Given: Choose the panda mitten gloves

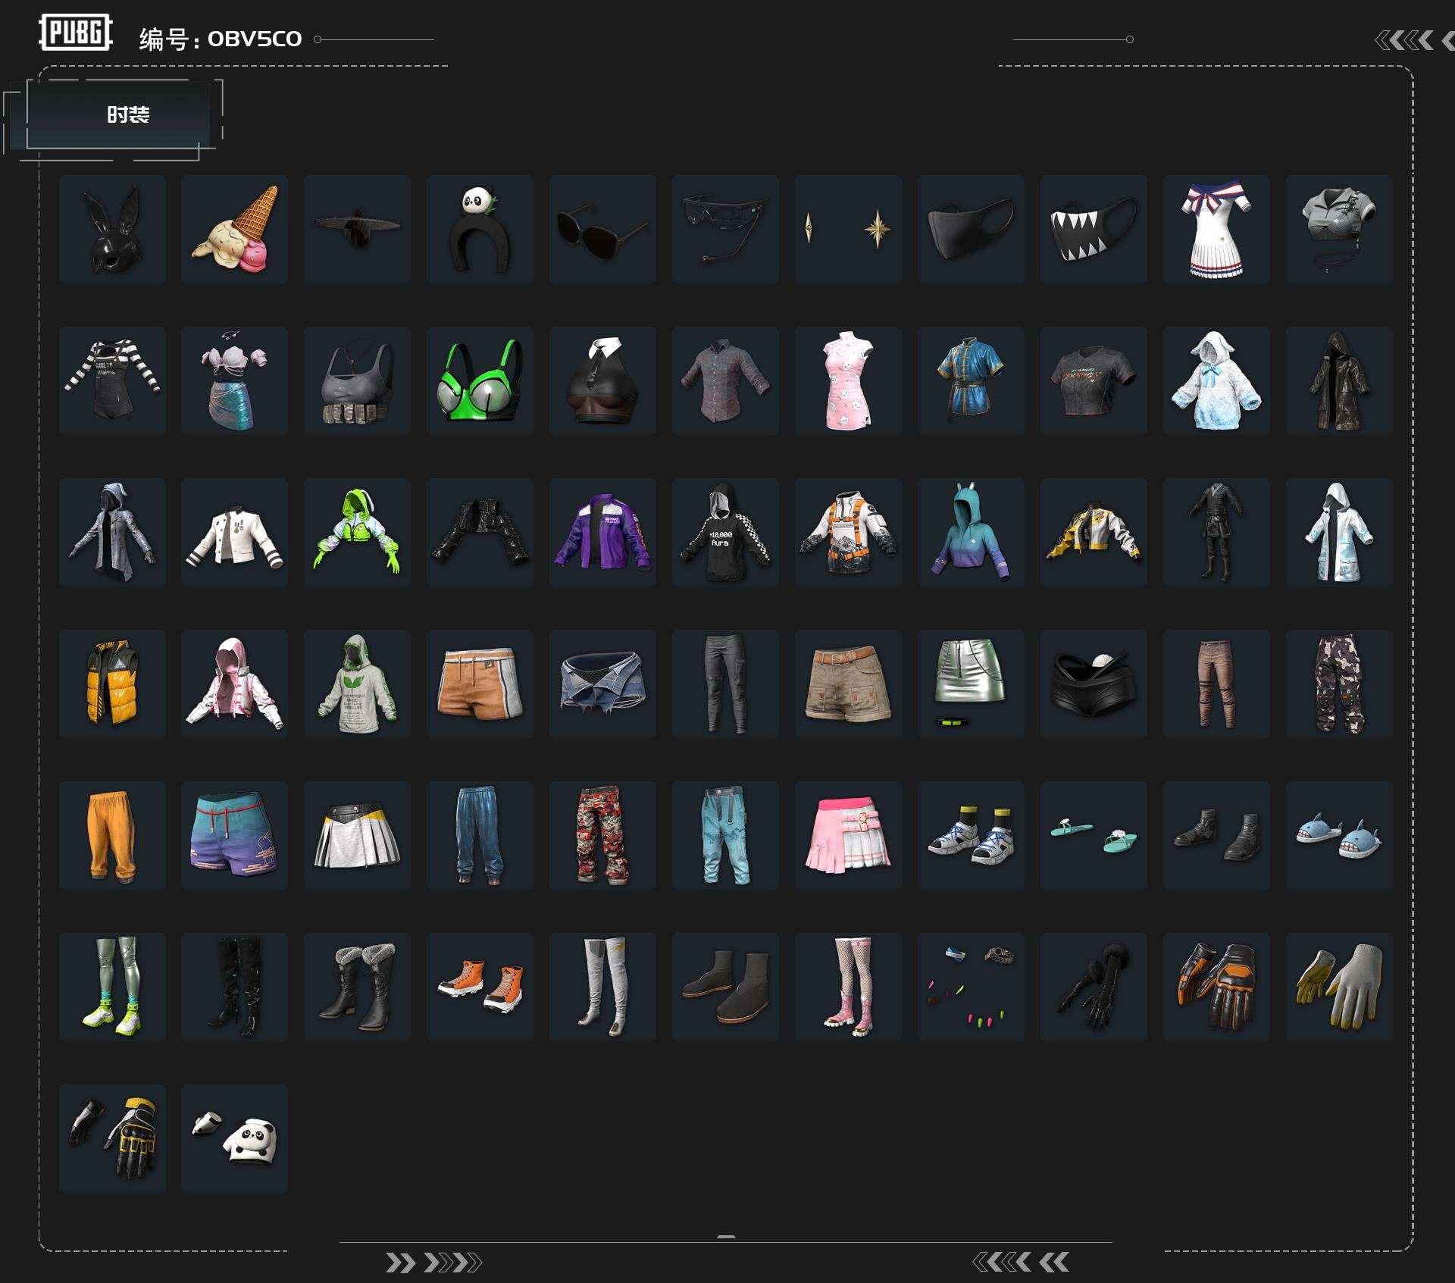Looking at the screenshot, I should [234, 1138].
